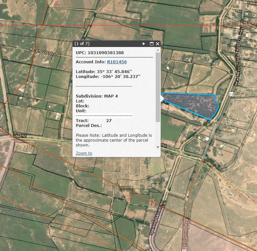This screenshot has height=251, width=257.
Task: Click the Account Info: label
Action: tap(91, 62)
